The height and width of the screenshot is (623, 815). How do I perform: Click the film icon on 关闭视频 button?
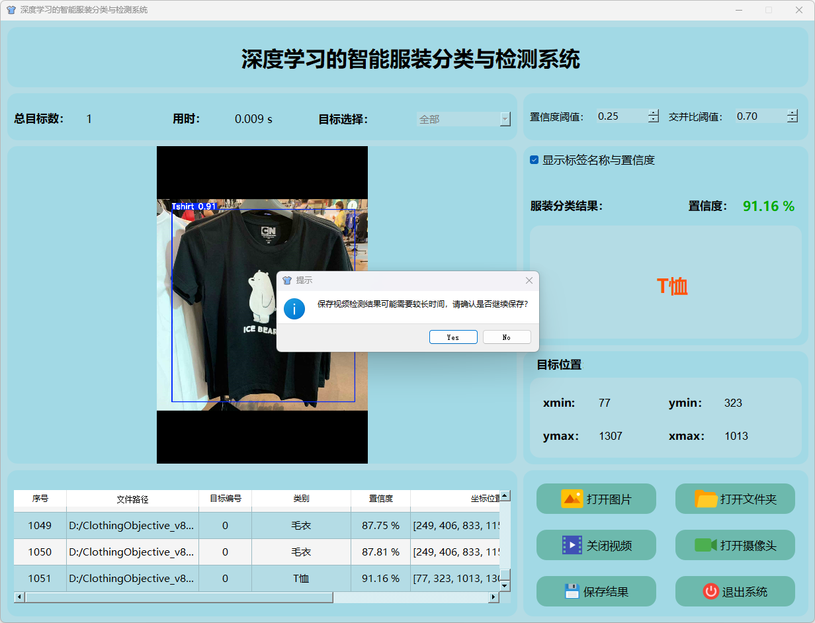point(572,545)
